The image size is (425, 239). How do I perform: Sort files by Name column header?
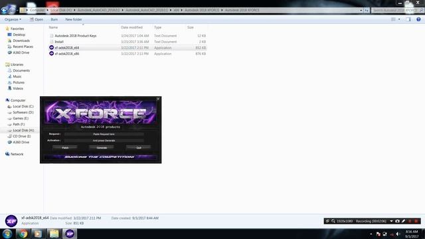pyautogui.click(x=53, y=27)
